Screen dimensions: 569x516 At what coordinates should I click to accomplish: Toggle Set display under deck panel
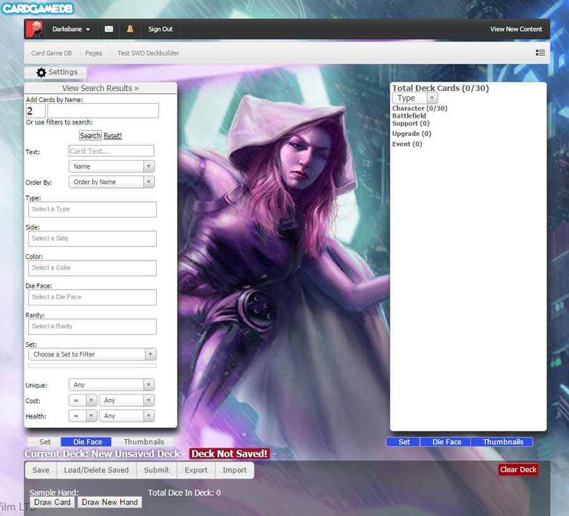pos(403,442)
